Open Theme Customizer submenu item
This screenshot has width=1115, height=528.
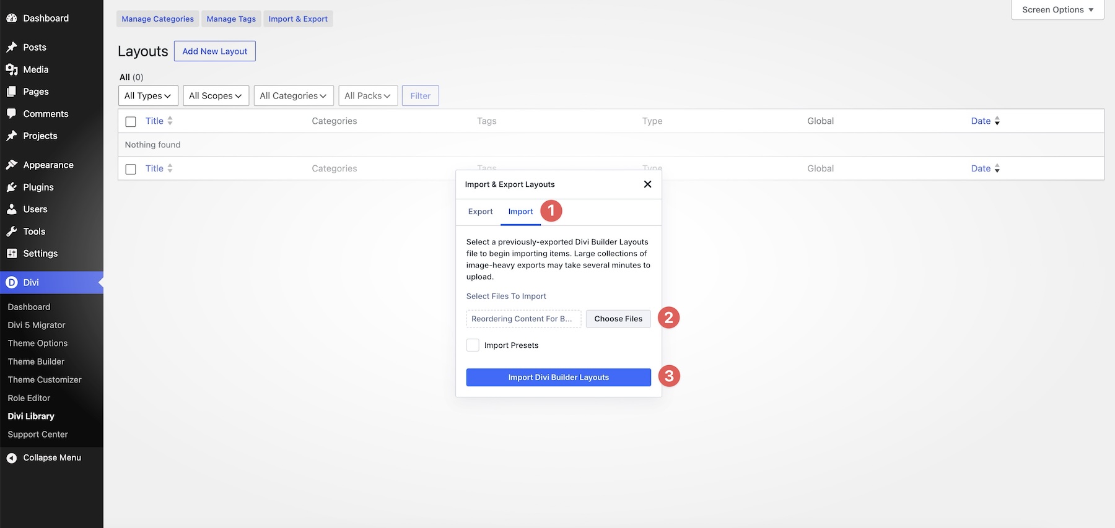point(45,379)
